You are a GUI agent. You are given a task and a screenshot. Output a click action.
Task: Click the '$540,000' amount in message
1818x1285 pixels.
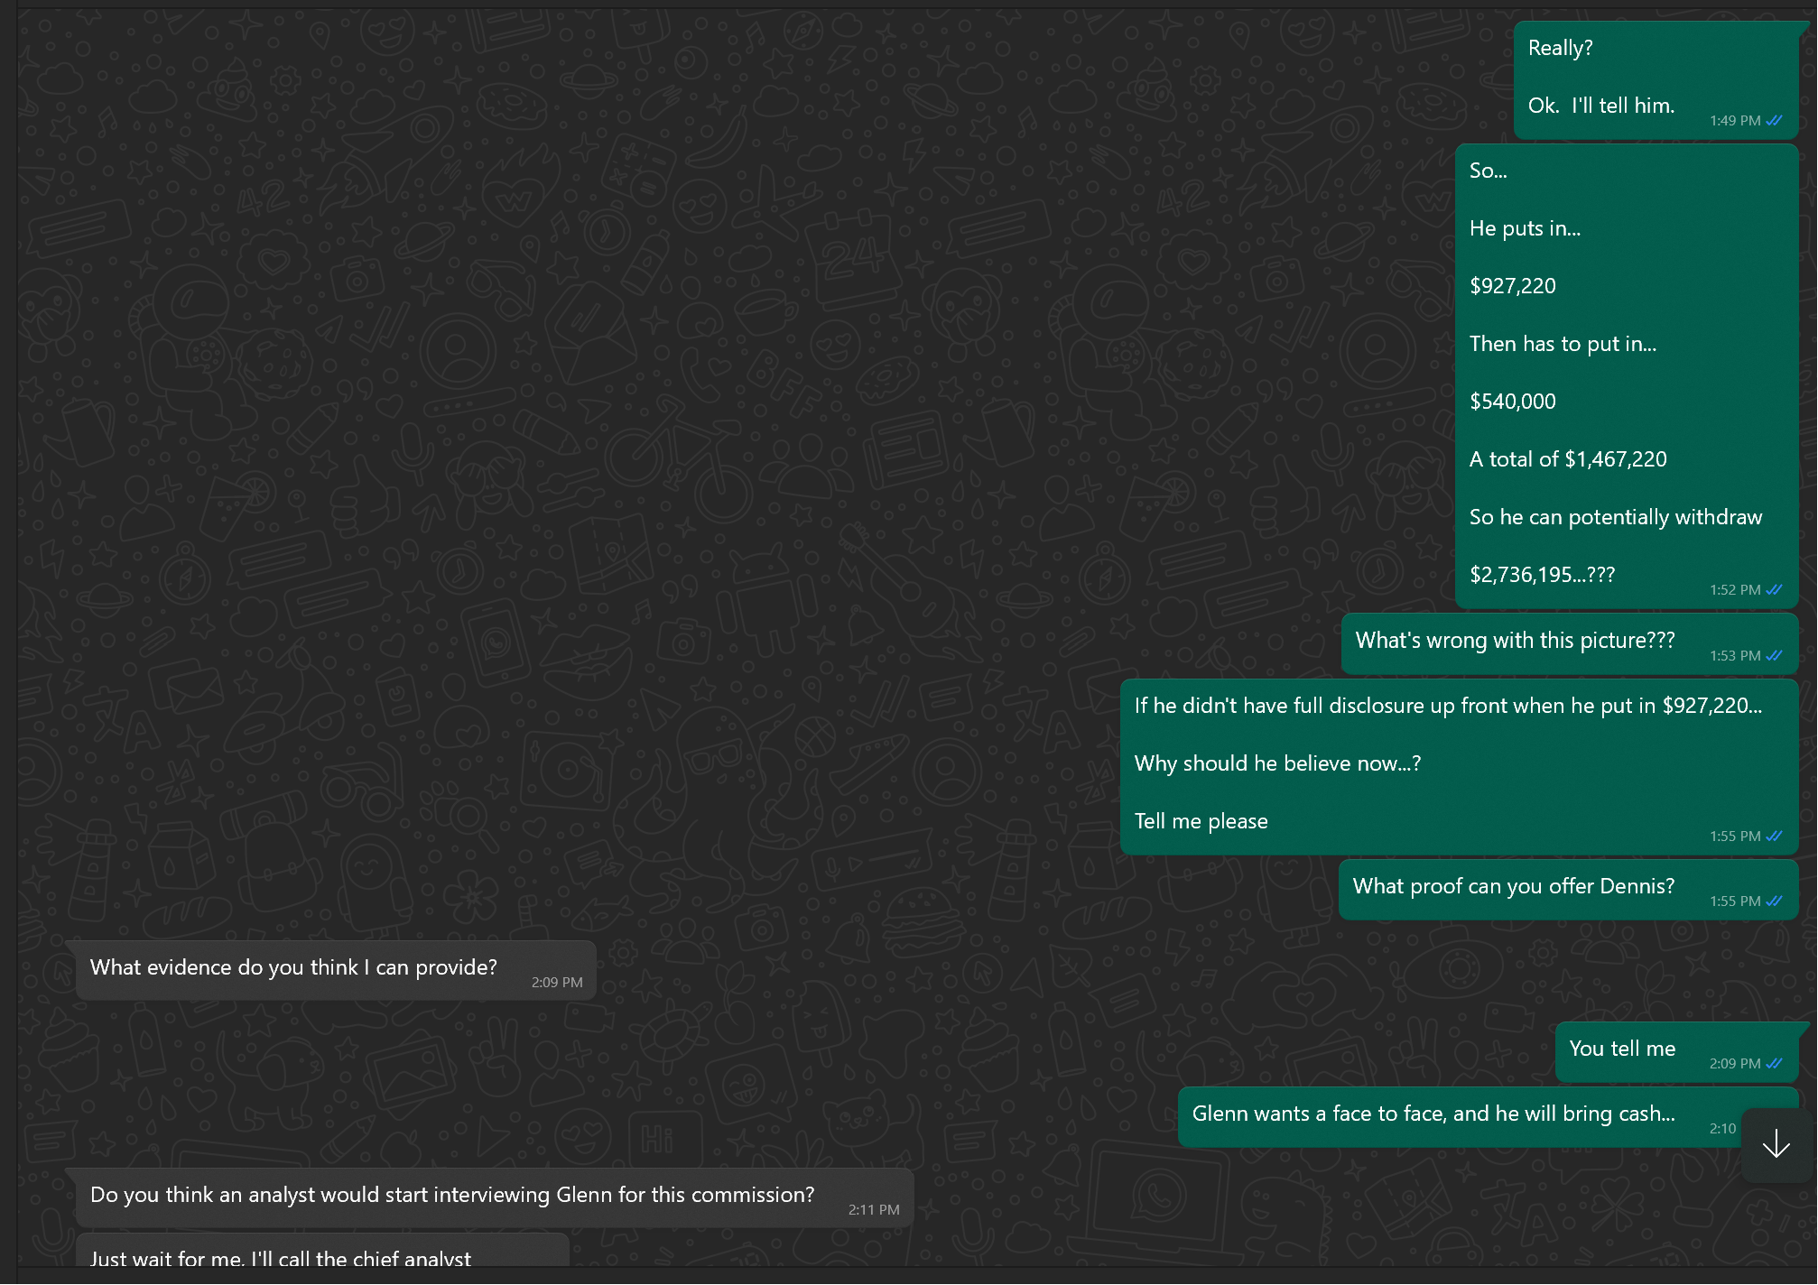pyautogui.click(x=1512, y=402)
